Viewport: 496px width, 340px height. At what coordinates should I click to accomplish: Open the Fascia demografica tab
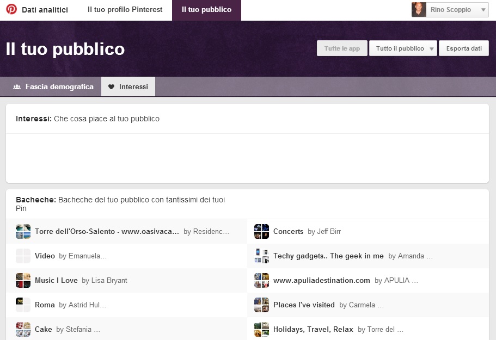click(59, 87)
